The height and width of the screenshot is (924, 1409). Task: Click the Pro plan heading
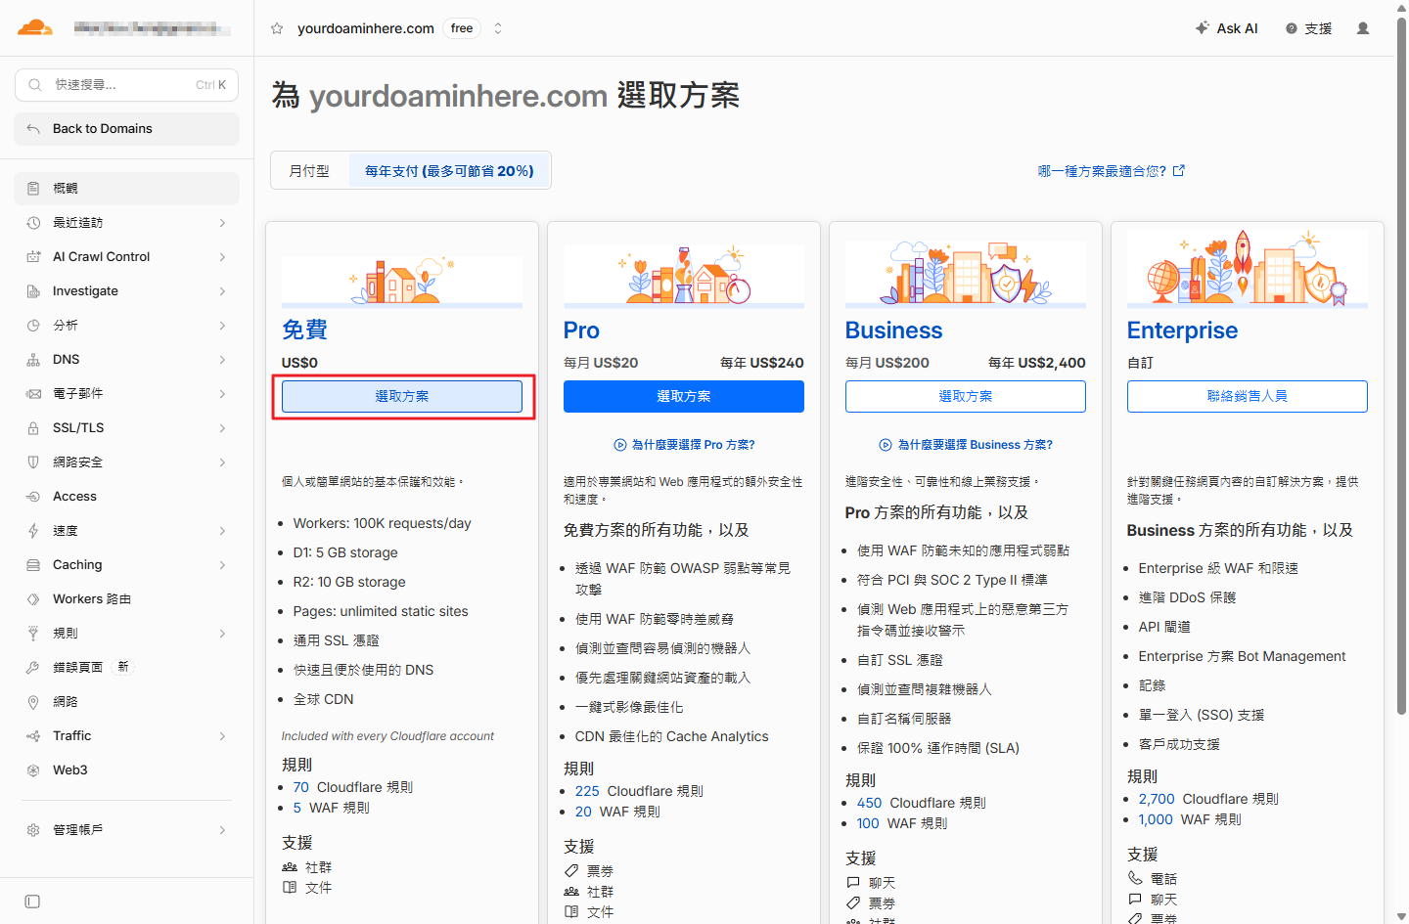click(x=581, y=330)
